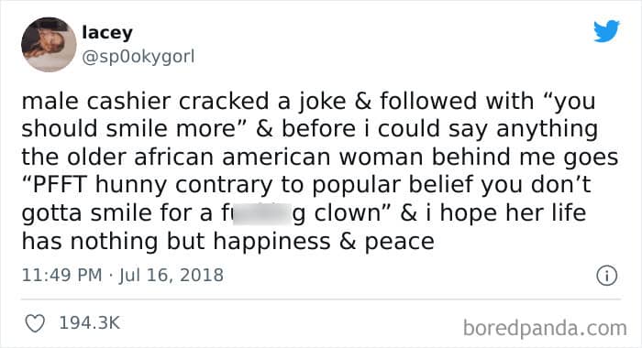Click the Jul 16, 2018 date
This screenshot has height=348, width=642.
click(x=172, y=275)
